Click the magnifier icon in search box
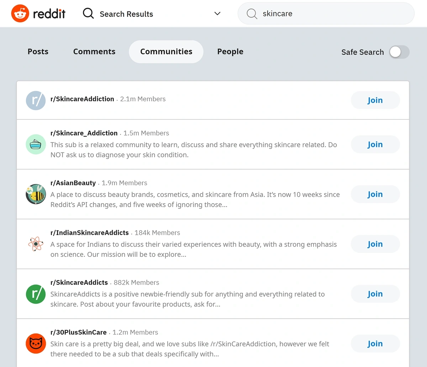The width and height of the screenshot is (427, 367). coord(252,14)
